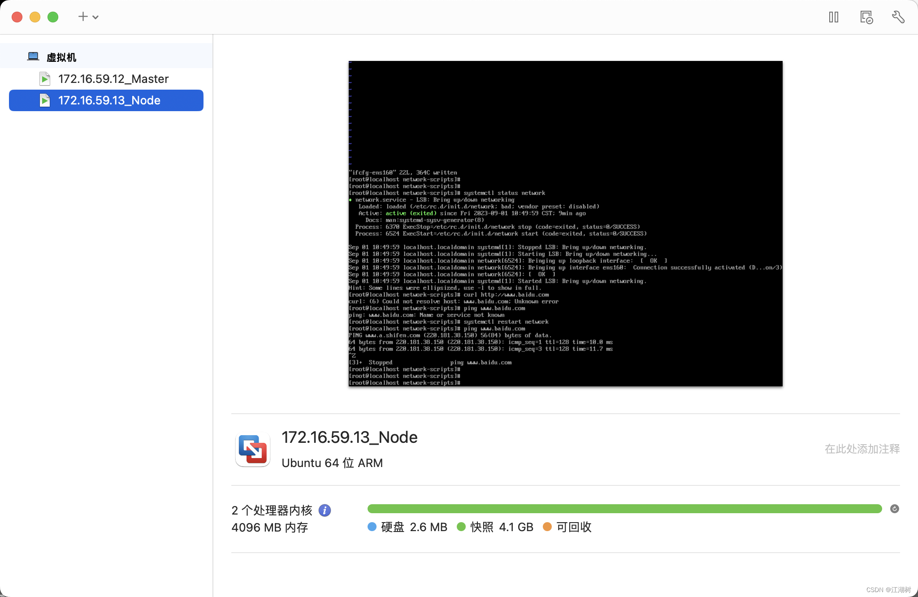This screenshot has width=918, height=597.
Task: Open the snapshots manager toolbar icon
Action: coord(866,17)
